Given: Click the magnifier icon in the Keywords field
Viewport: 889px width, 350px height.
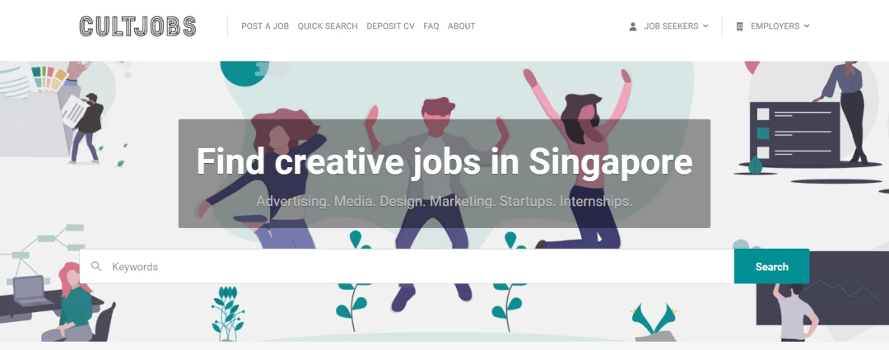Looking at the screenshot, I should coord(96,266).
